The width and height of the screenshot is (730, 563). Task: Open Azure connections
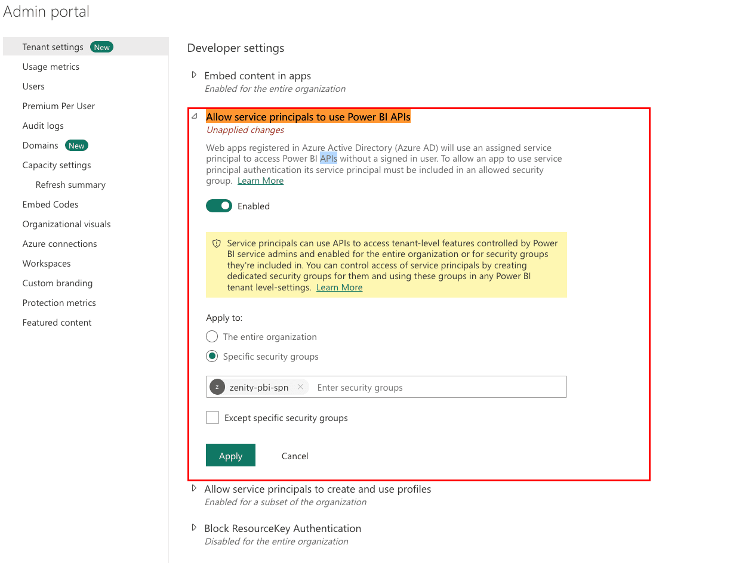(x=60, y=244)
